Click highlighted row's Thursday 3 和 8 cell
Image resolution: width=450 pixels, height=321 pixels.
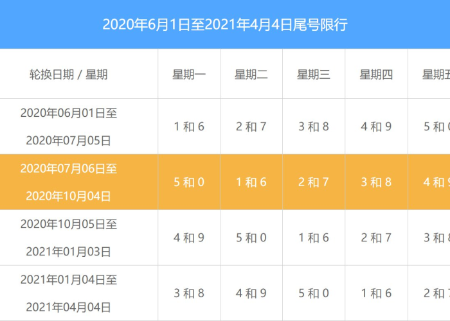376,182
